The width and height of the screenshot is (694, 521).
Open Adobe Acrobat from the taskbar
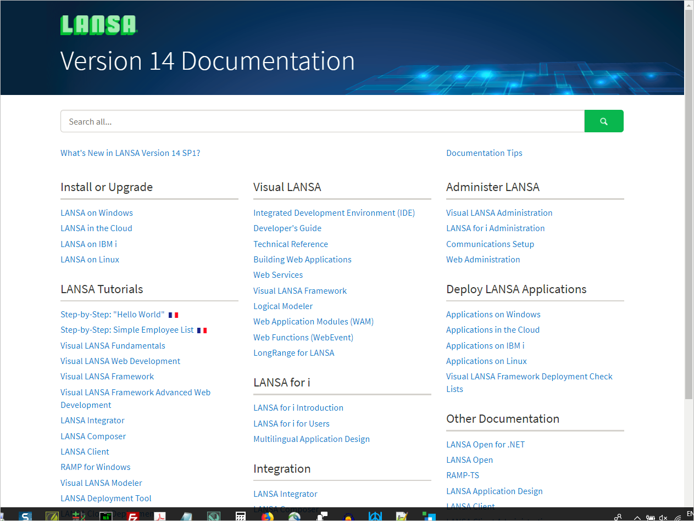tap(159, 516)
